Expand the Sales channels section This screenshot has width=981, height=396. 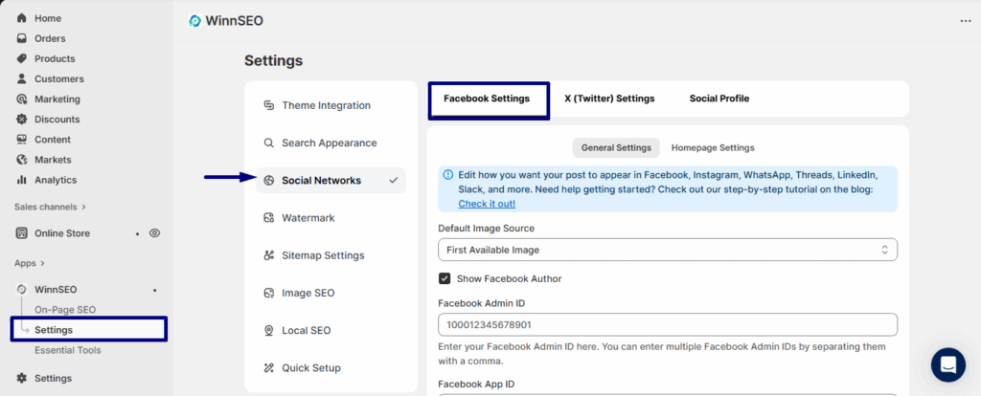click(x=50, y=207)
